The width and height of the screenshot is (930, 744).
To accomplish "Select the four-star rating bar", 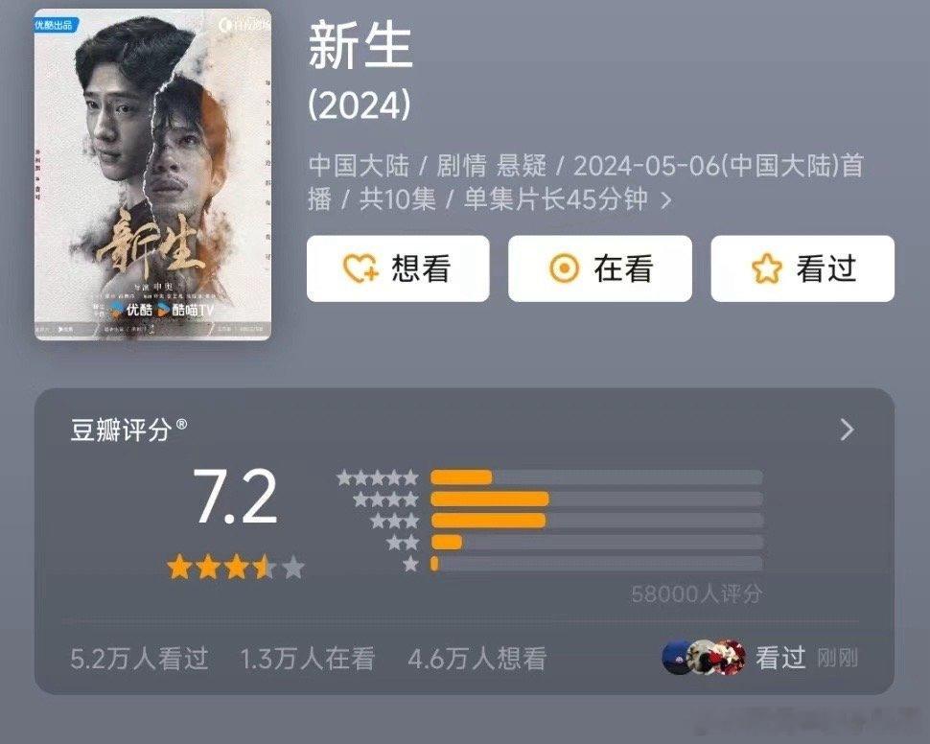I will (x=596, y=499).
